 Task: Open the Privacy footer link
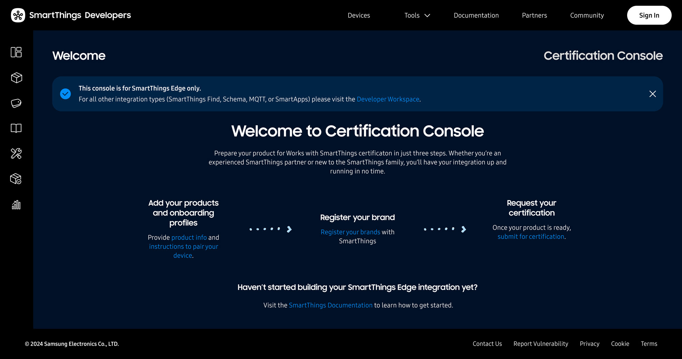(x=590, y=344)
